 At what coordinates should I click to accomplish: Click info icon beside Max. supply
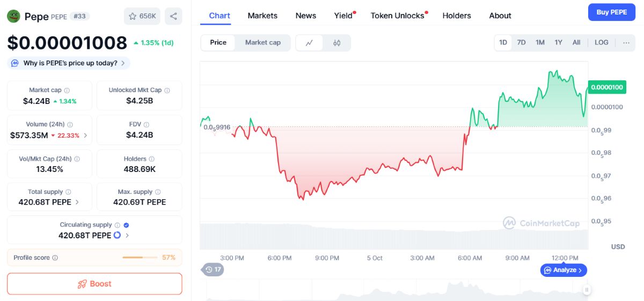[158, 192]
